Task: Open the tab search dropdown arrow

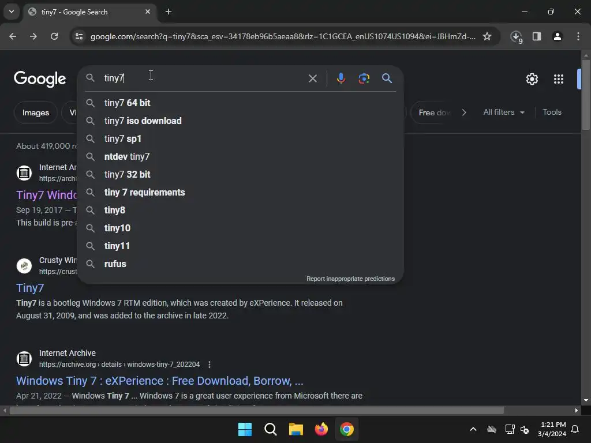Action: click(12, 12)
